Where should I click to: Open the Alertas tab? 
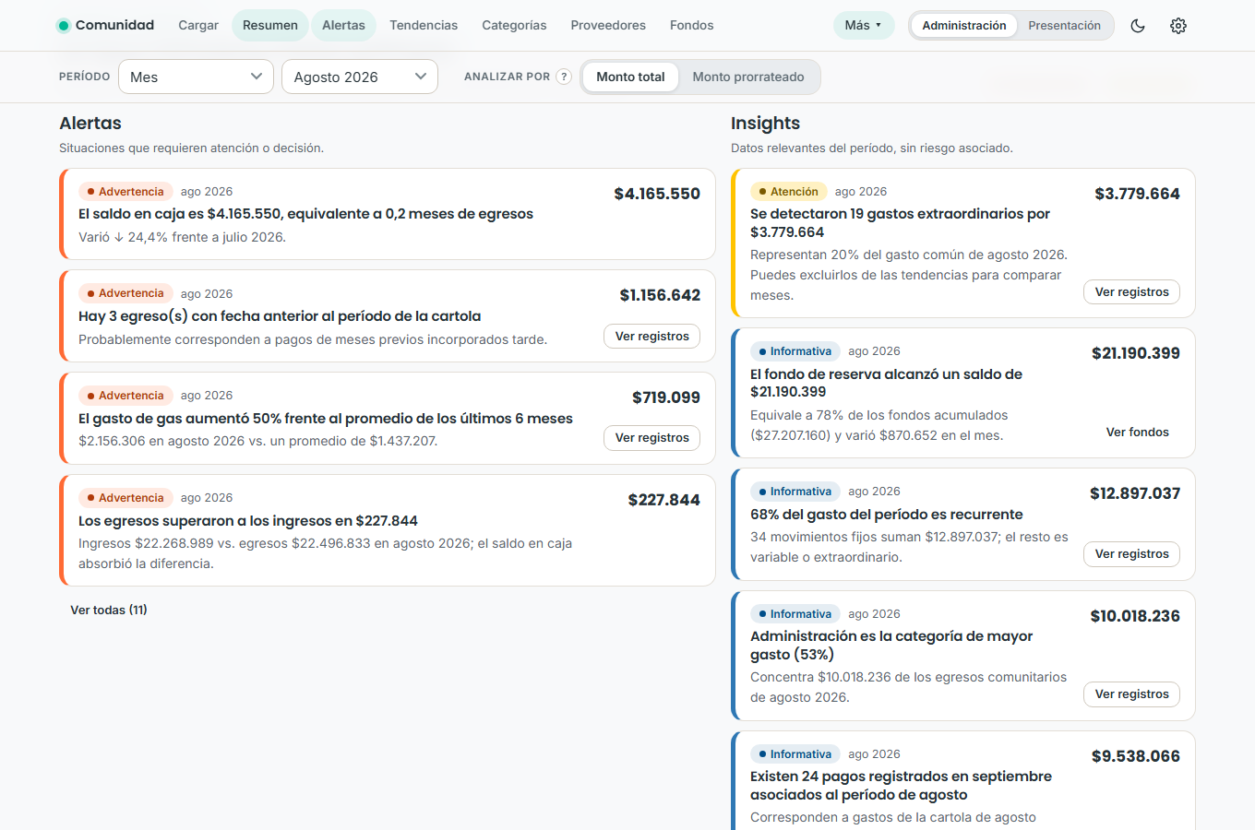click(x=343, y=25)
